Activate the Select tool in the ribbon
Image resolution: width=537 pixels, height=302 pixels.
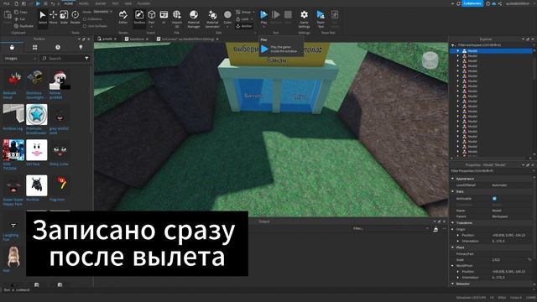point(43,18)
